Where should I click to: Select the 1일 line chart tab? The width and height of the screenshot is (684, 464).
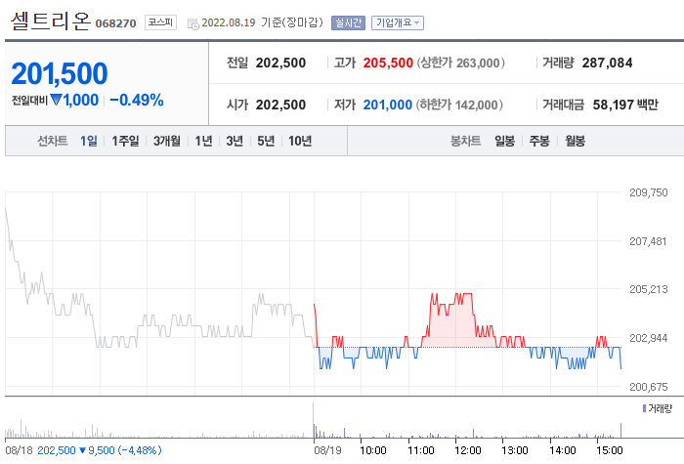(89, 141)
